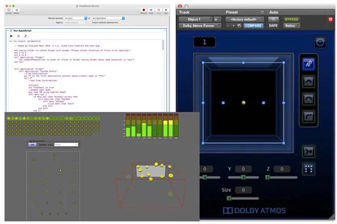Screen dimensions: 337x224
Task: Click the Y position value field
Action: pos(243,169)
